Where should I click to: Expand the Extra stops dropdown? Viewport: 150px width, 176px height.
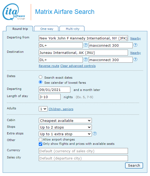[x=65, y=134]
